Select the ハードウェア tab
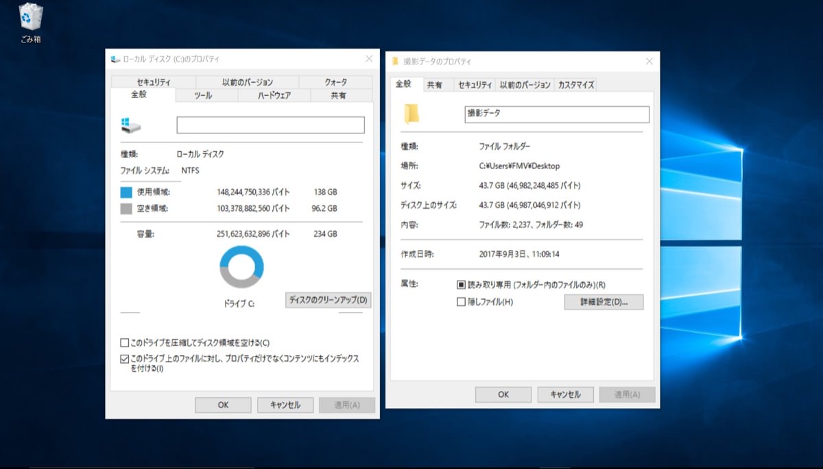The height and width of the screenshot is (469, 823). click(274, 96)
